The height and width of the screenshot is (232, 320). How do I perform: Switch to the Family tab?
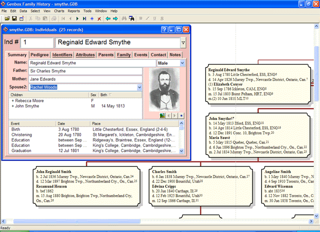pyautogui.click(x=123, y=54)
